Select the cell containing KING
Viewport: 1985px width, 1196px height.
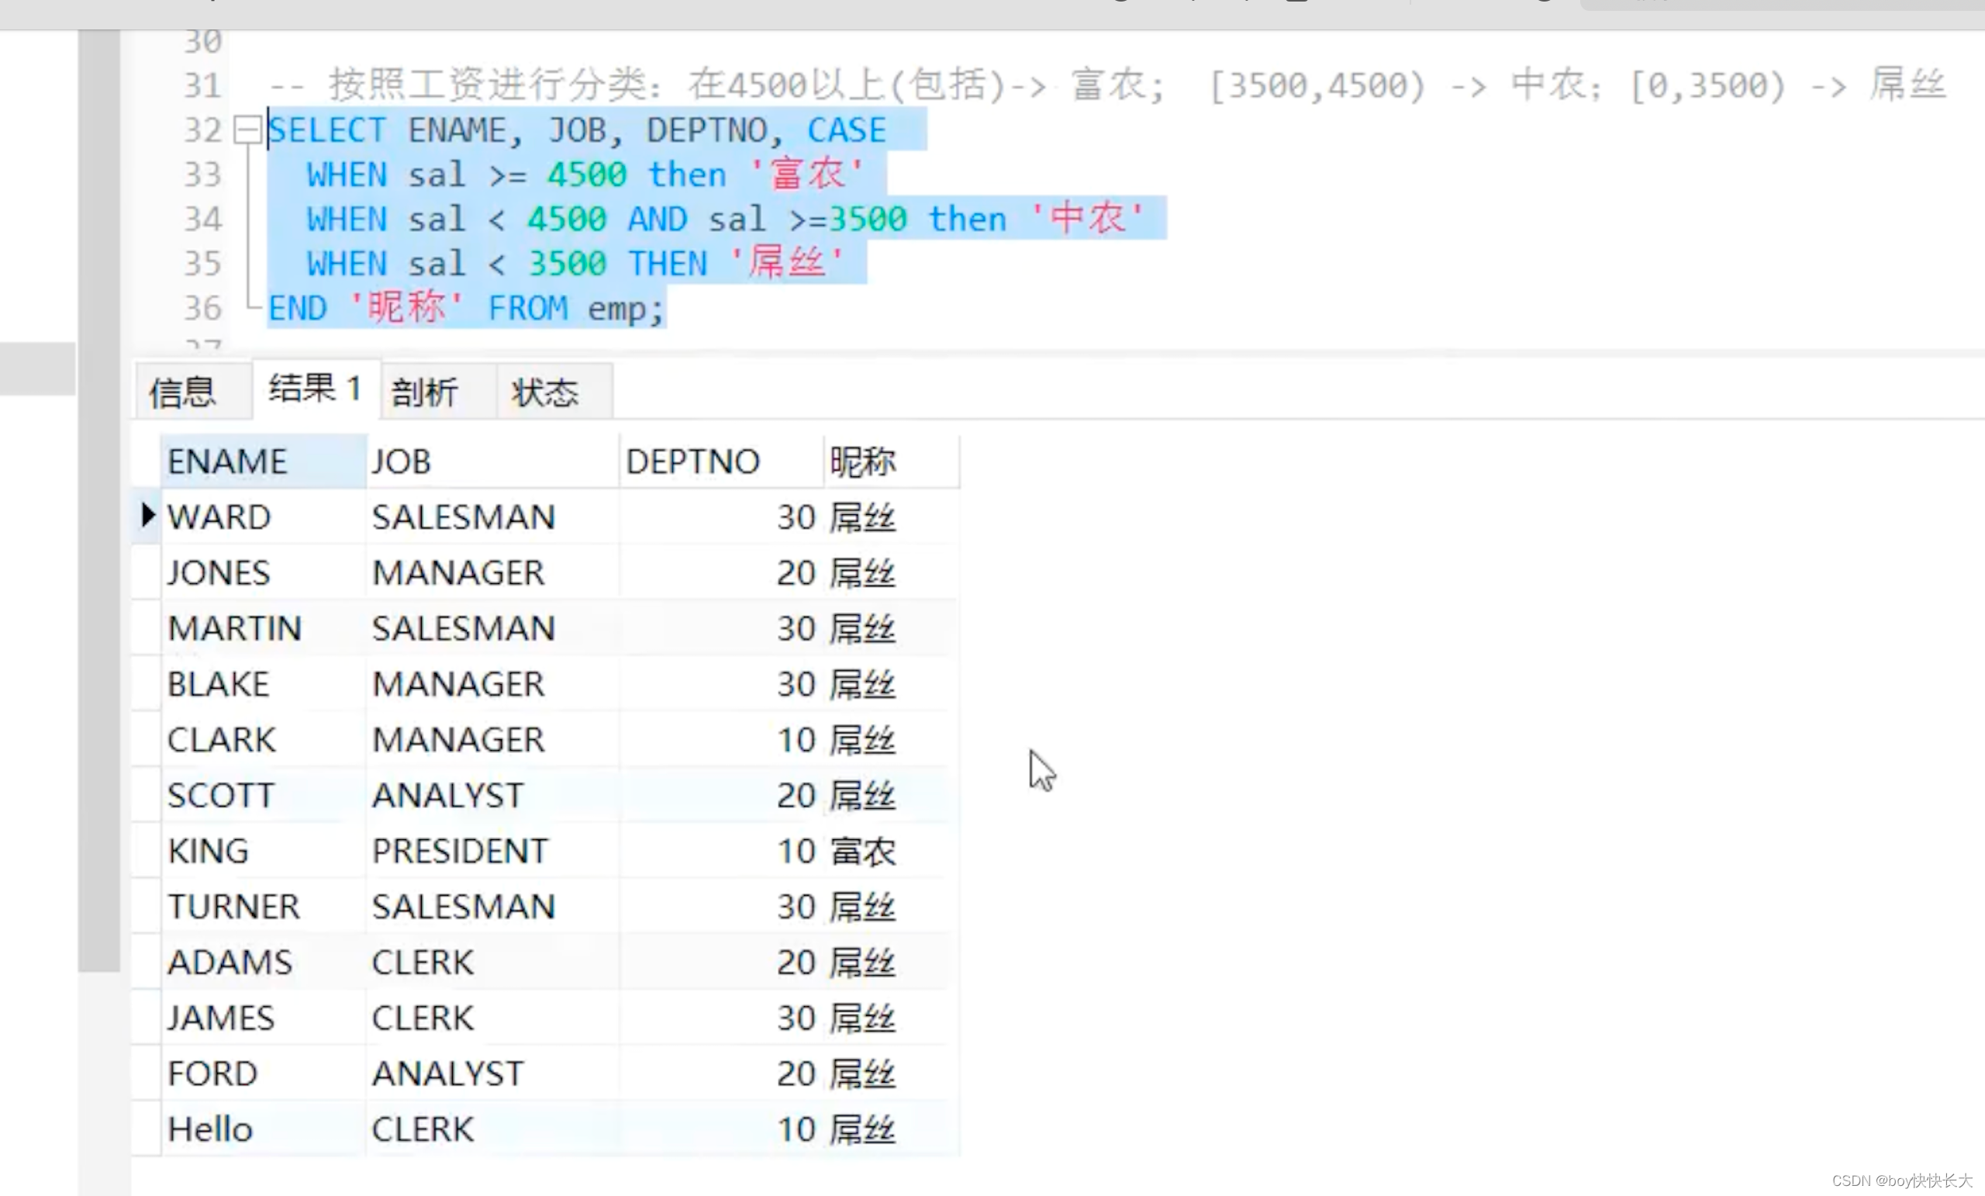(x=209, y=850)
